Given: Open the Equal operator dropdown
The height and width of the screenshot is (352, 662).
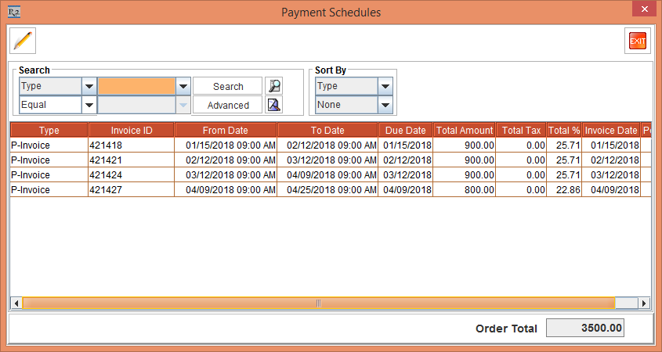Looking at the screenshot, I should (x=89, y=105).
